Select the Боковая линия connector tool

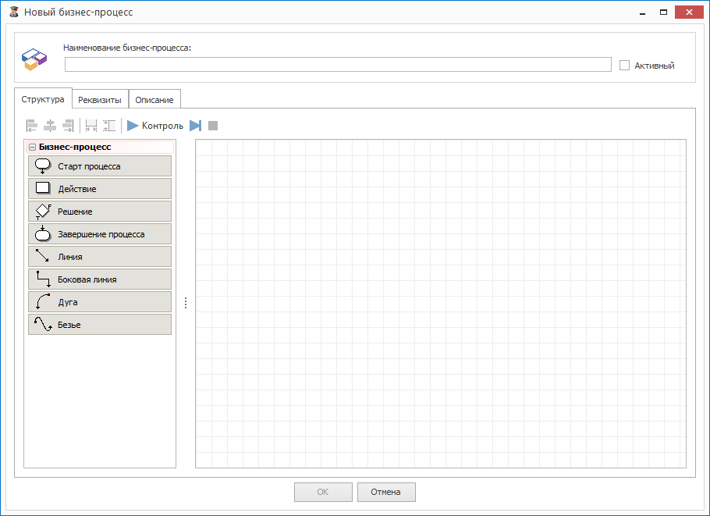click(100, 279)
